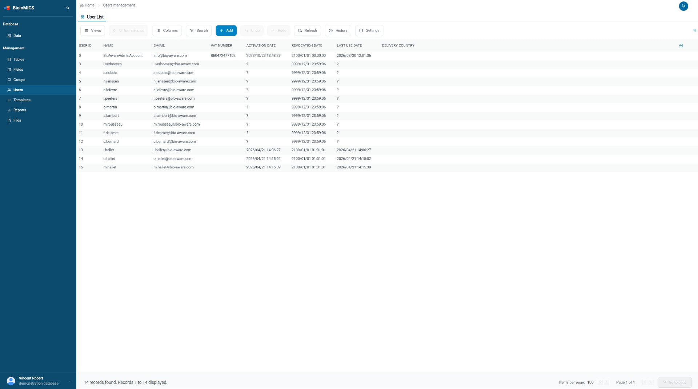Expand the Vincent Robert account menu

69,381
